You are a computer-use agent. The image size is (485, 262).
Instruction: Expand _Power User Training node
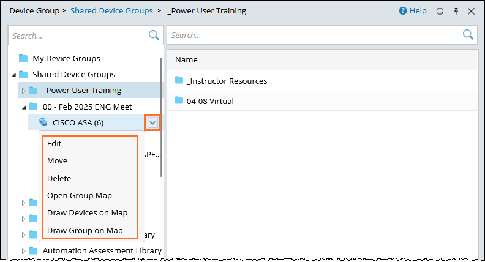click(x=24, y=91)
